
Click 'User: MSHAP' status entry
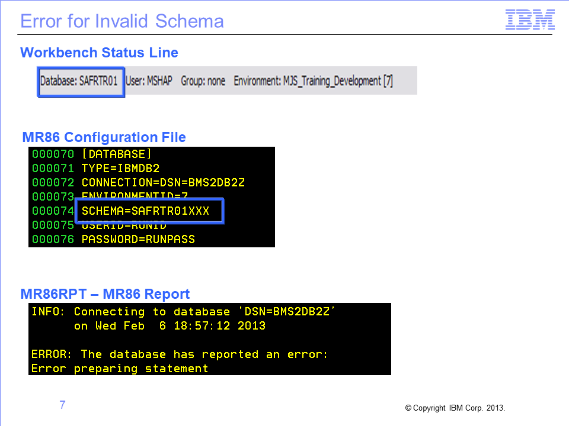click(149, 81)
